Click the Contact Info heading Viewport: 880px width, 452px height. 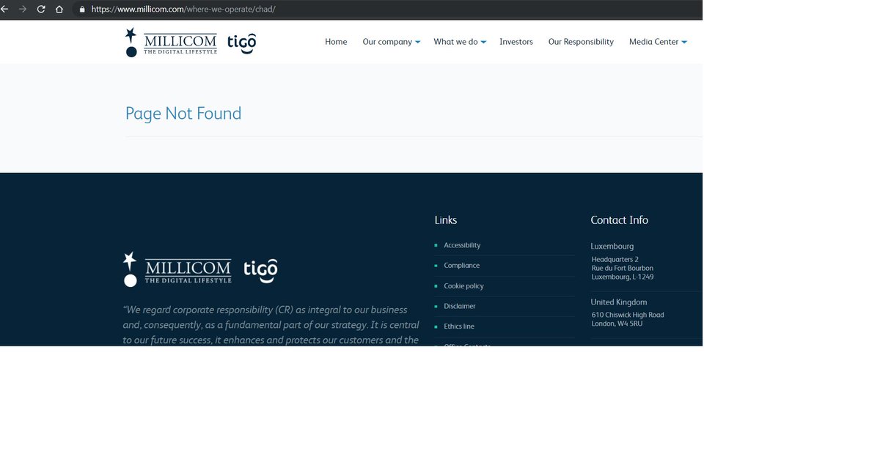[620, 220]
